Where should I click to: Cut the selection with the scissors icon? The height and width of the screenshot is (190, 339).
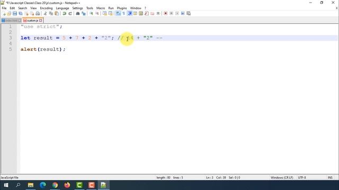coord(45,14)
